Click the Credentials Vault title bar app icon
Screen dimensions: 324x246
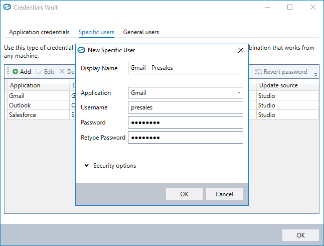(x=7, y=7)
